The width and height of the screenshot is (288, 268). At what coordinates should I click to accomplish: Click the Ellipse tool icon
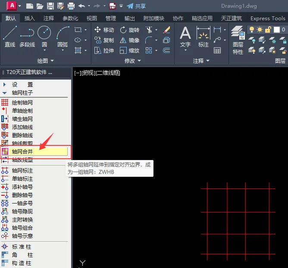click(x=78, y=40)
